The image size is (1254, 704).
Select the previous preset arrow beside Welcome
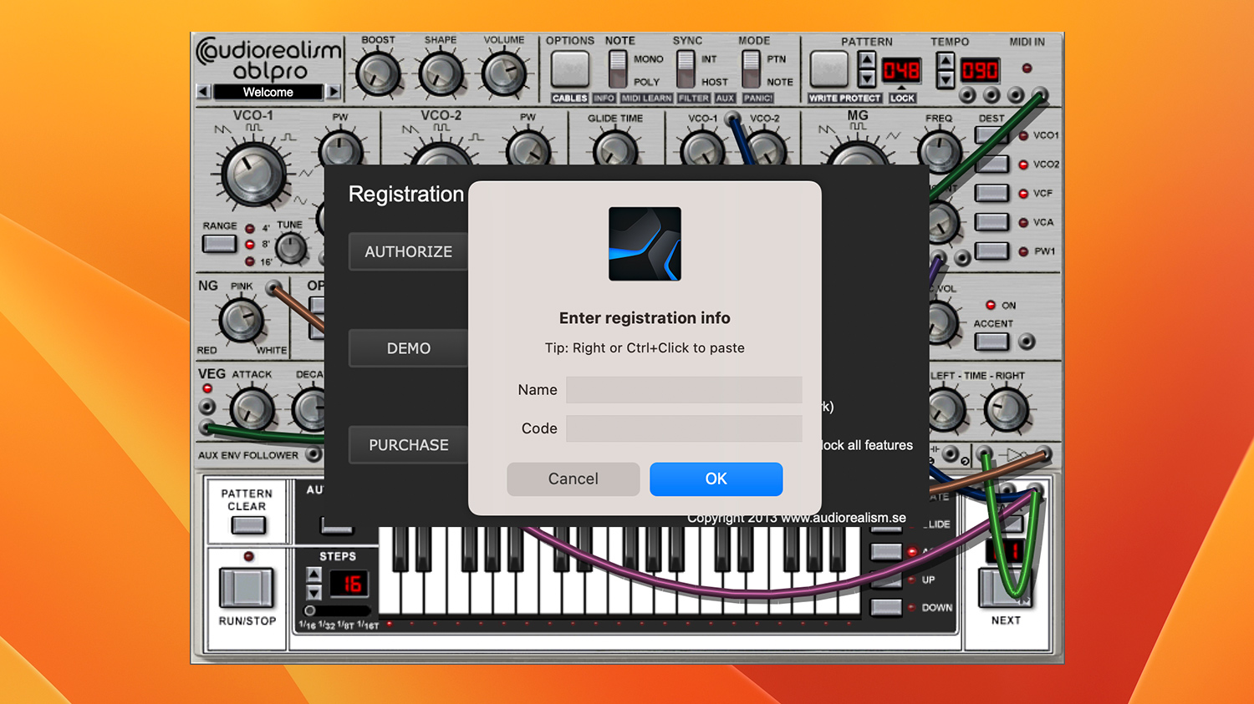point(203,92)
